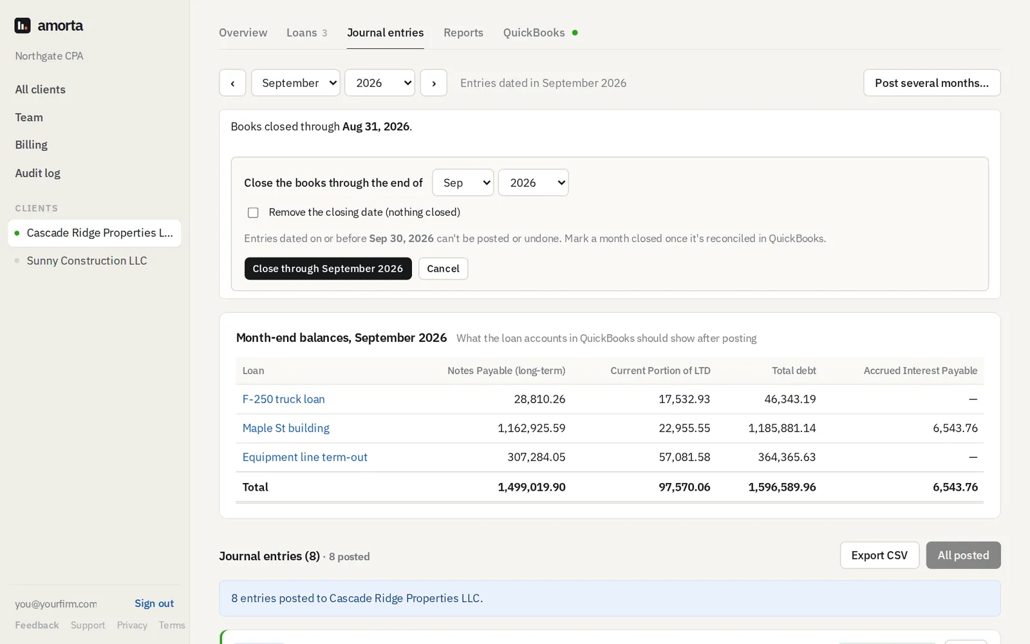Switch to the Overview tab

243,33
